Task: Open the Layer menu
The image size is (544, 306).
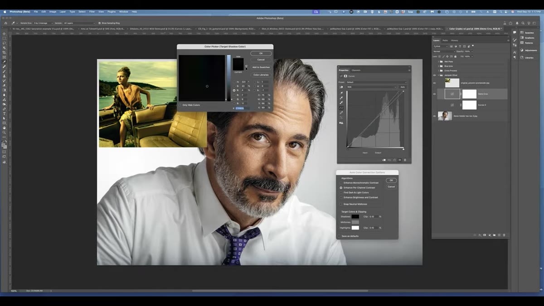Action: (63, 11)
